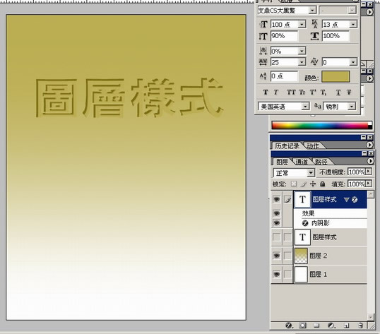Click the font size icon
The height and width of the screenshot is (334, 380).
pos(263,25)
